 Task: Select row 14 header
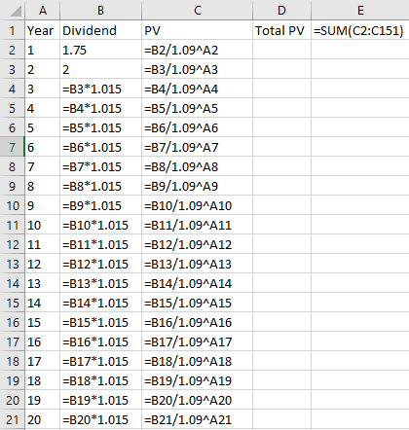point(13,283)
